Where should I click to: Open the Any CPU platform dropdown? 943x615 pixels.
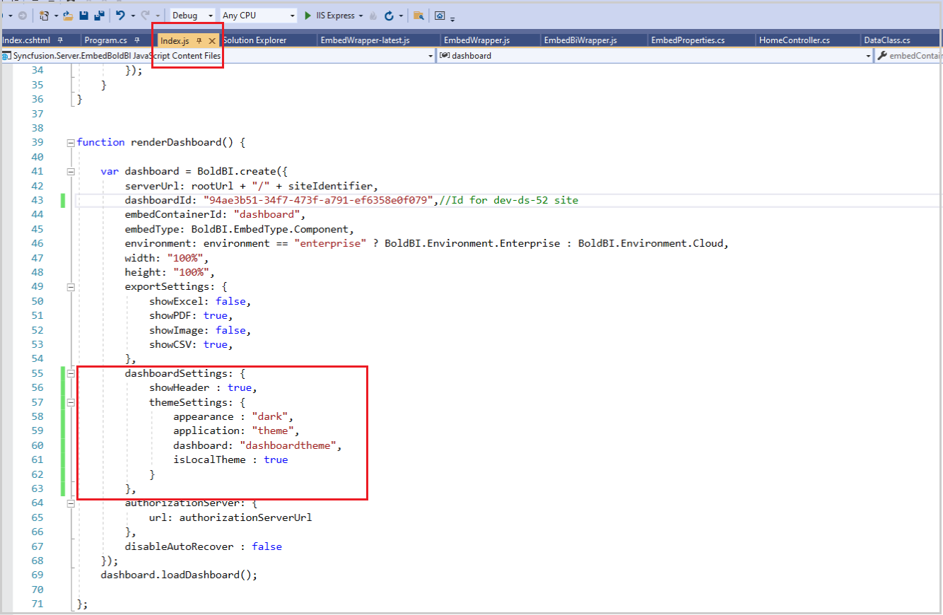pos(259,16)
